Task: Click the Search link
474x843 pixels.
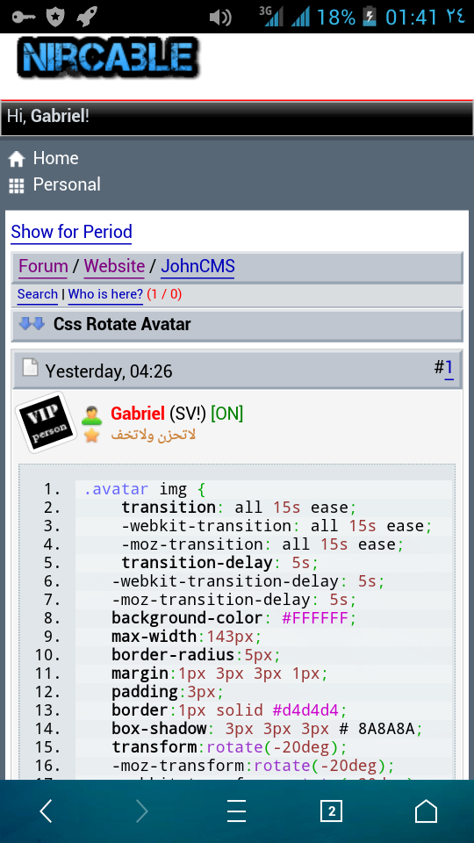Action: 38,295
